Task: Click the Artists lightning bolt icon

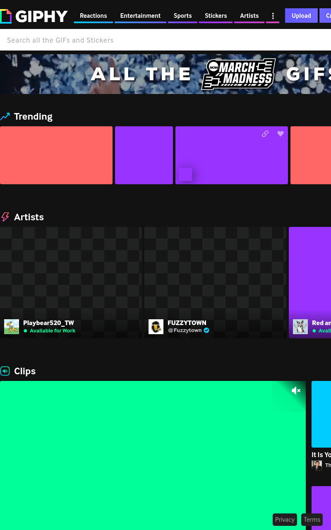Action: (5, 217)
